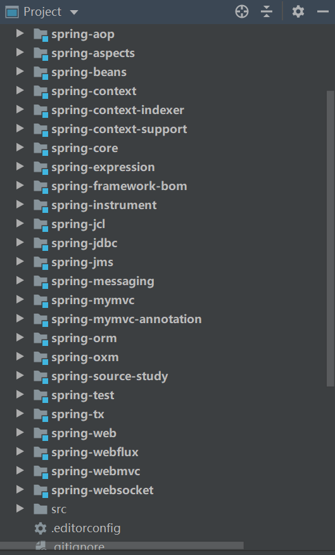
Task: Select the spring-instrument label
Action: click(104, 205)
